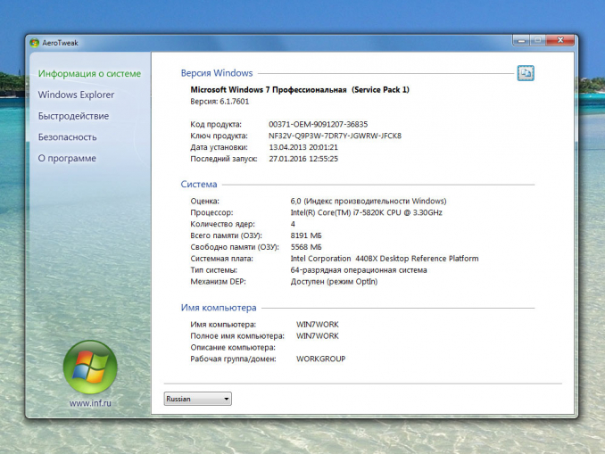Screen dimensions: 605x454
Task: Click the product code 00371-OEM value
Action: (x=318, y=124)
